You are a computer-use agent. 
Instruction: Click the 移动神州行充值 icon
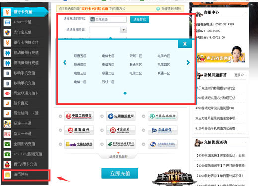pos(7,53)
